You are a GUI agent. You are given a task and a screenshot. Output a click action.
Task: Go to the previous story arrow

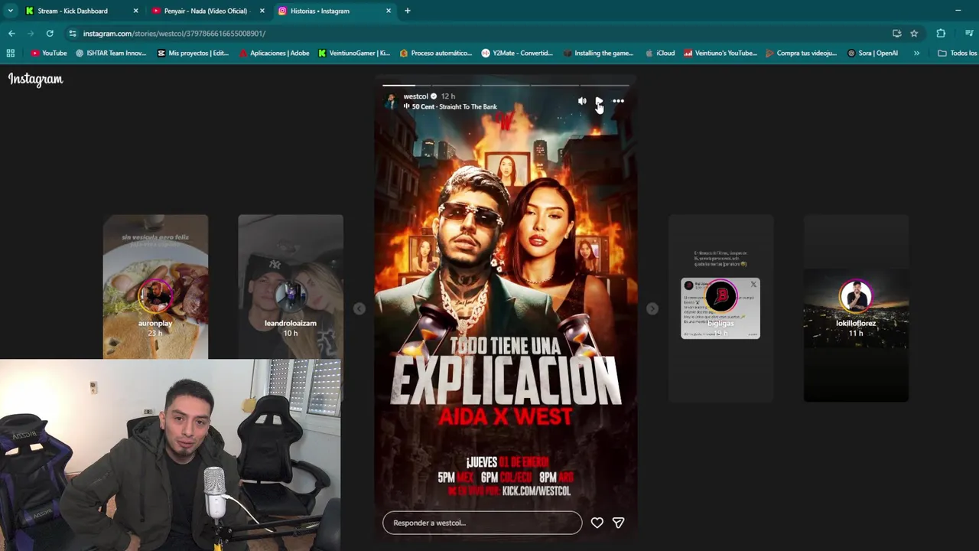tap(359, 308)
